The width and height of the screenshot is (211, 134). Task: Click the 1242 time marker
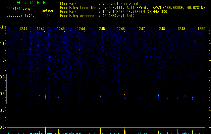coord(41,29)
